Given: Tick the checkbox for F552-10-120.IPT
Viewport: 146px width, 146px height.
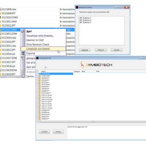Looking at the screenshot, I should (38, 101).
